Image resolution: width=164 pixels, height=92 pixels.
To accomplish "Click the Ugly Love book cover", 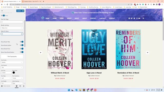I will coord(94,49).
